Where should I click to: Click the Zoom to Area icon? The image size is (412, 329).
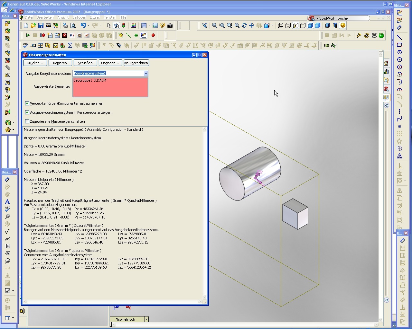pyautogui.click(x=222, y=25)
